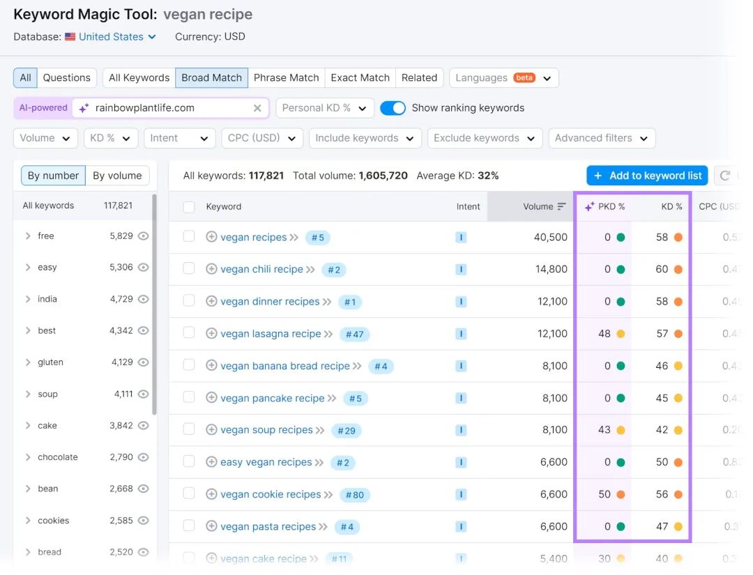
Task: Click the intent badge for vegan chili recipe
Action: click(461, 269)
